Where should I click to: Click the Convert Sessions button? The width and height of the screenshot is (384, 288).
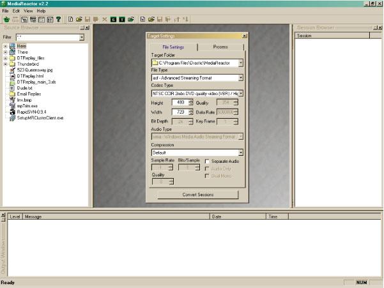[198, 195]
